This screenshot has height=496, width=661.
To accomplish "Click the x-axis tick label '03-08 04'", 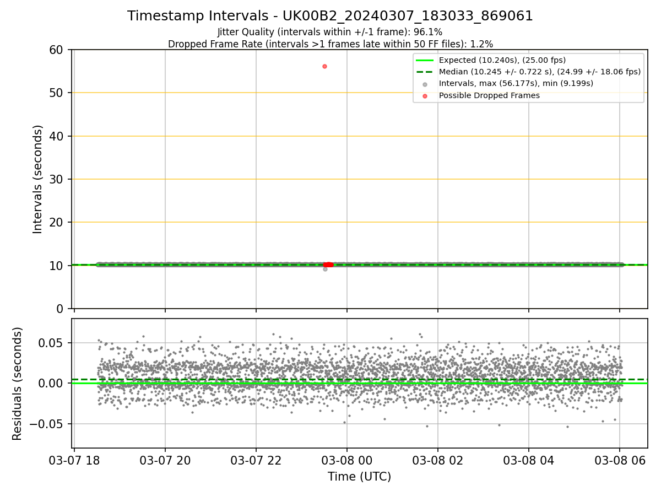I will (x=529, y=460).
